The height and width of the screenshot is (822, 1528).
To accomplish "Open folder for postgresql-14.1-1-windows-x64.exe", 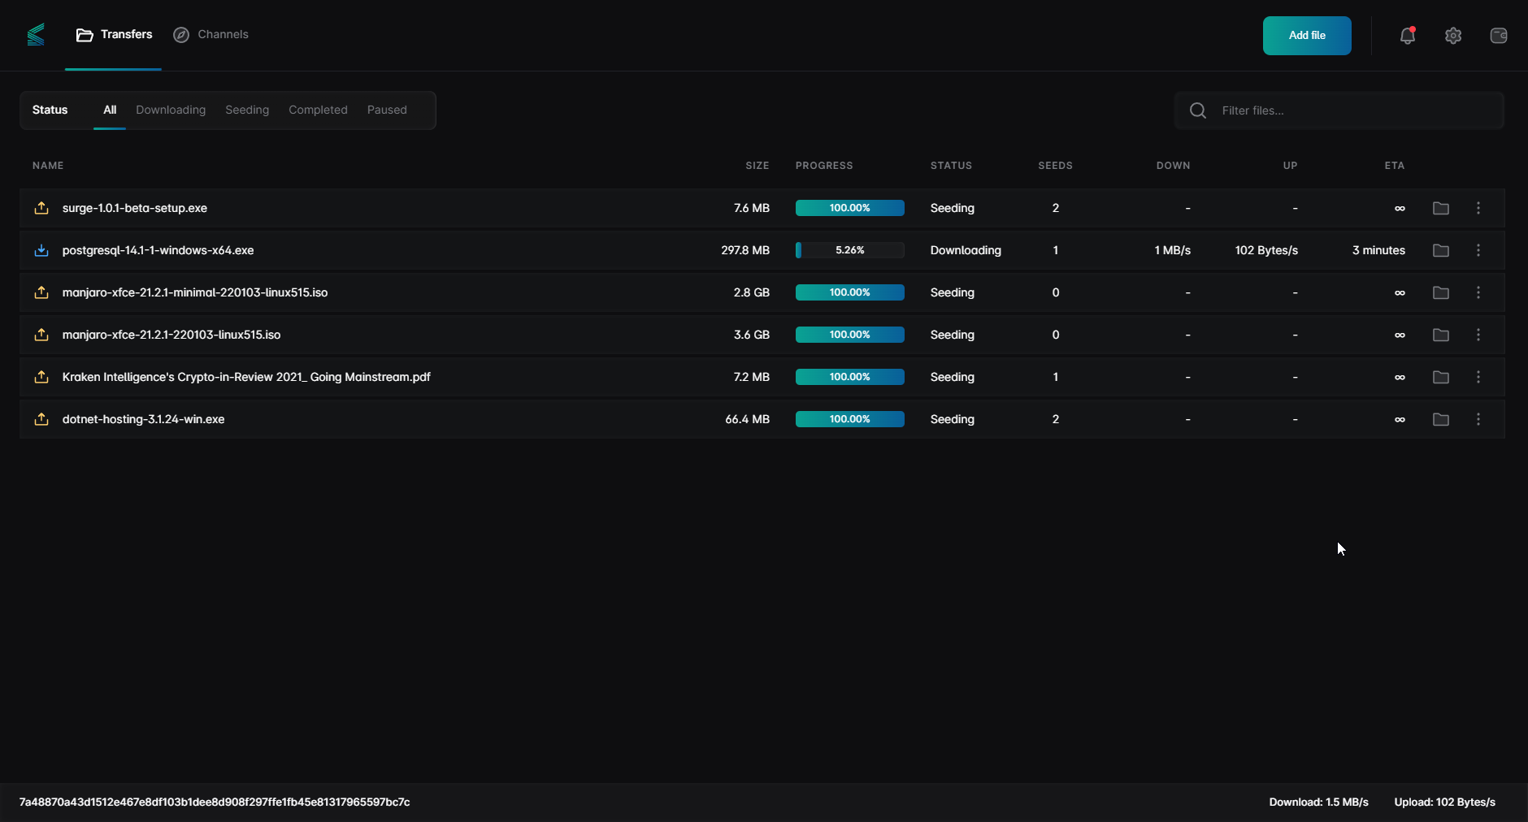I will point(1441,250).
